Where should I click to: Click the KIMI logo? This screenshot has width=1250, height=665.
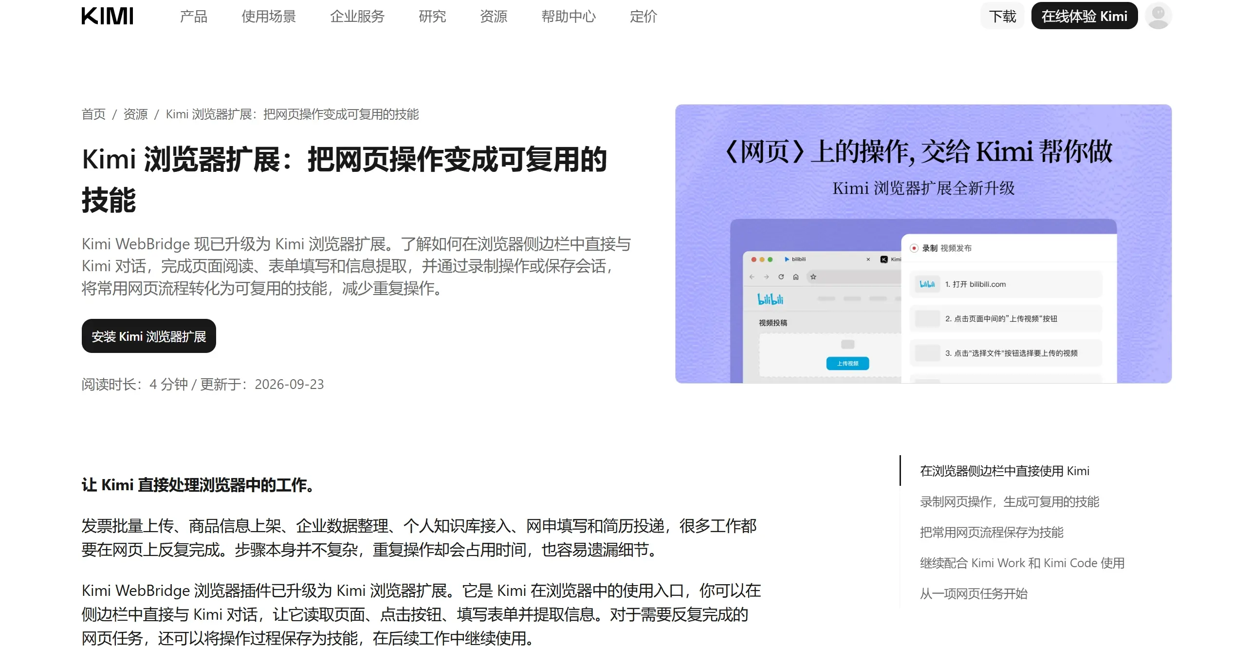click(108, 16)
